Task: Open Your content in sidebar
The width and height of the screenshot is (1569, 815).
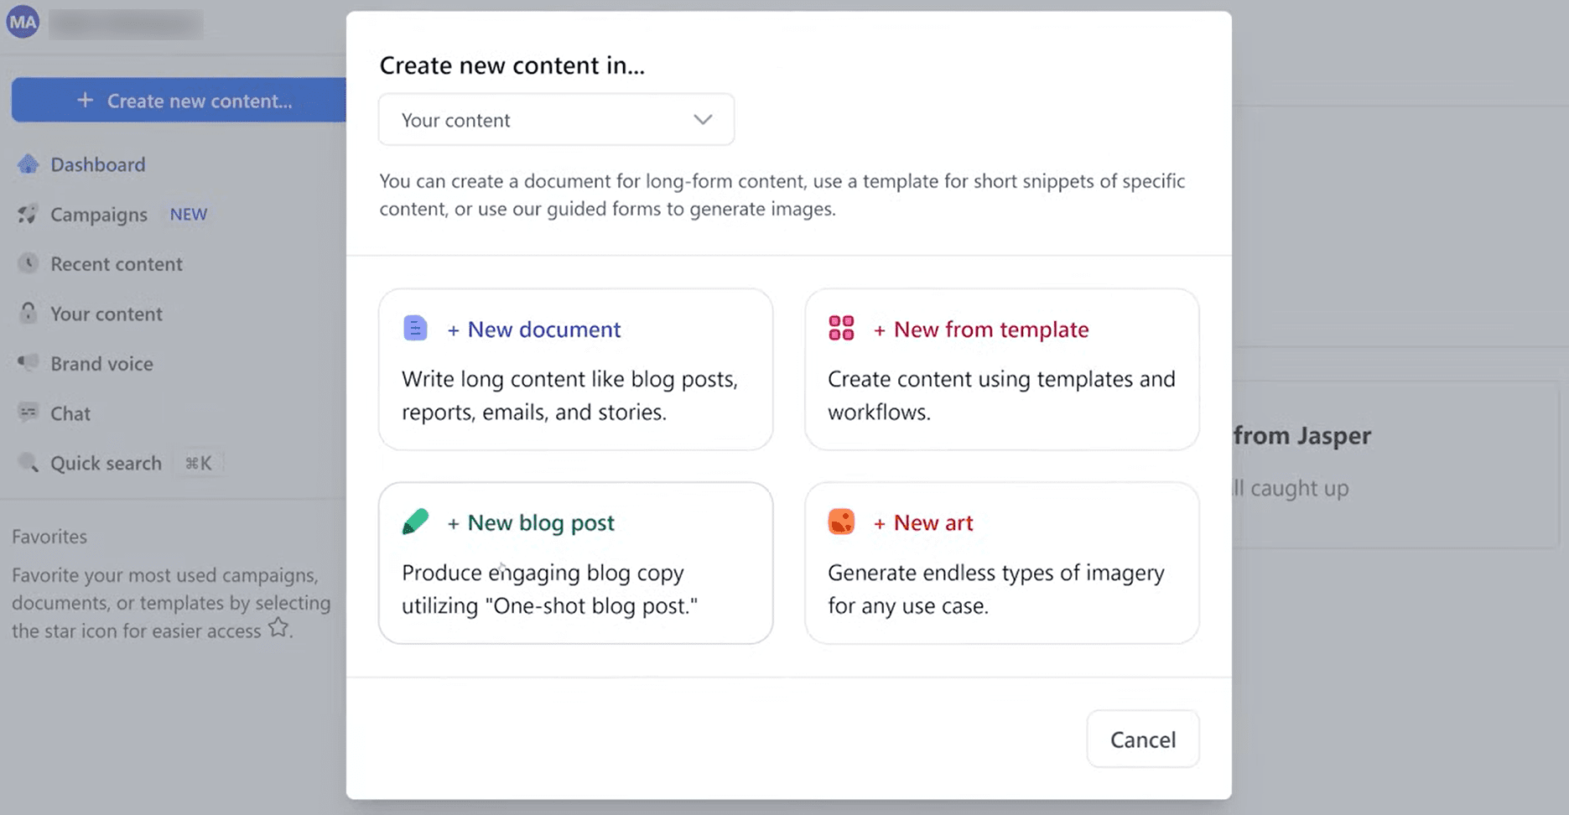Action: [x=106, y=314]
